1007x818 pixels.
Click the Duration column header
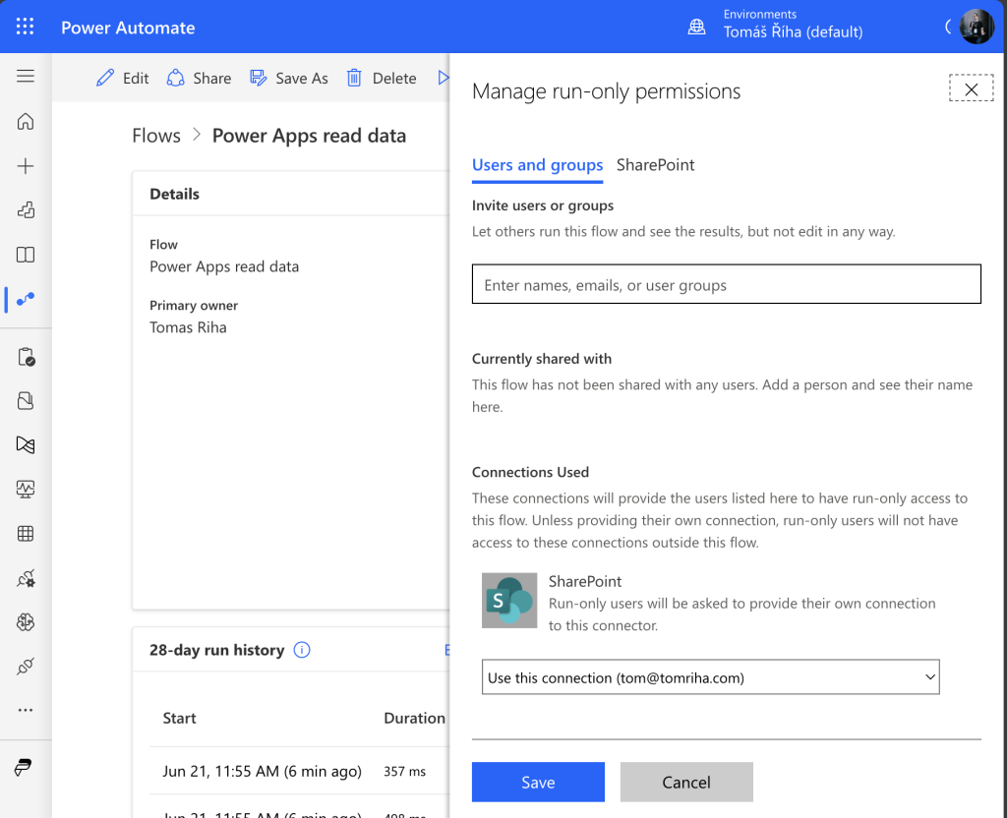tap(414, 719)
